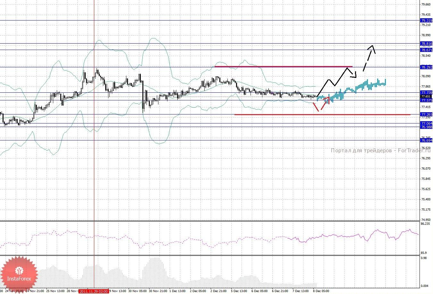Select the 78.090 price axis value
Image resolution: width=433 pixels, height=294 pixels.
[x=426, y=76]
